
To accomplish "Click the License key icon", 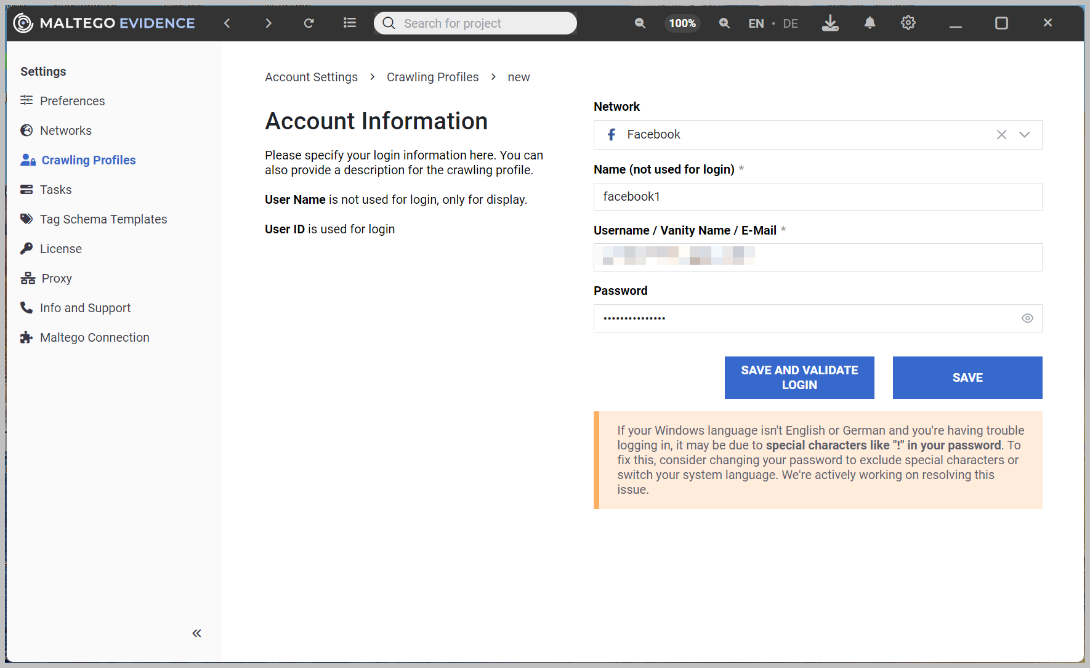I will 26,248.
